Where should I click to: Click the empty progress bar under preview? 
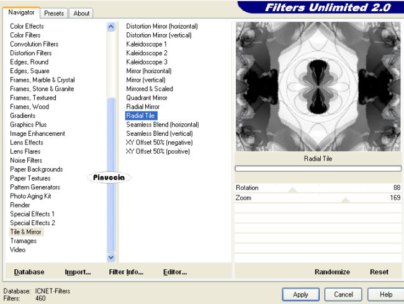[x=318, y=169]
